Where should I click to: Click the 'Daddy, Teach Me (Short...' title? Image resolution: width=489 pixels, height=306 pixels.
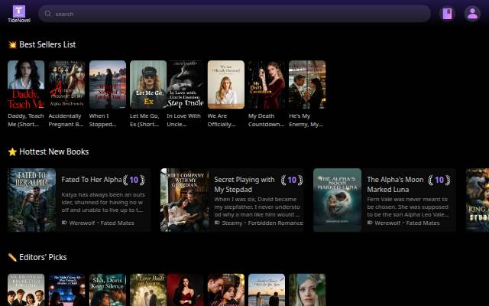point(26,120)
